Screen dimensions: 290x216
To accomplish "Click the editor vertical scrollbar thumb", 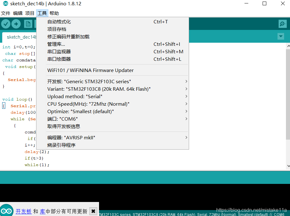I will [x=288, y=94].
